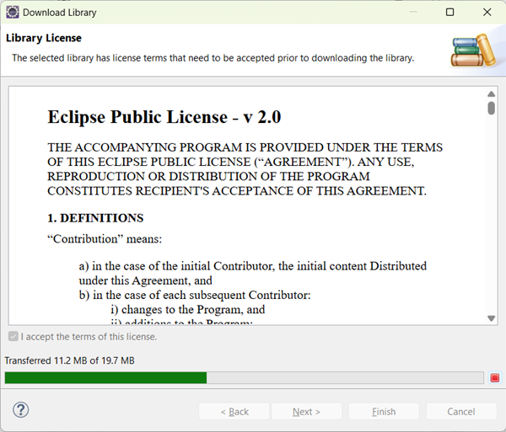This screenshot has width=506, height=432.
Task: Click 'b) in the case of each subsequent Contributor' line
Action: point(195,295)
